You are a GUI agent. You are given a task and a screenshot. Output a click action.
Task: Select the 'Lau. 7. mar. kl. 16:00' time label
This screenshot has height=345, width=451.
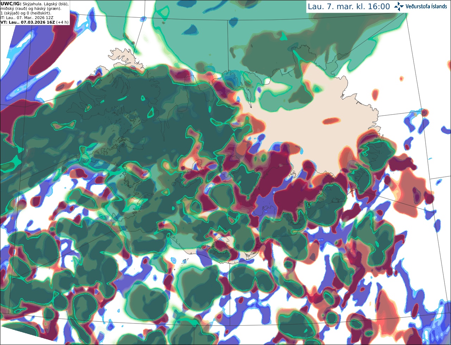(349, 6)
